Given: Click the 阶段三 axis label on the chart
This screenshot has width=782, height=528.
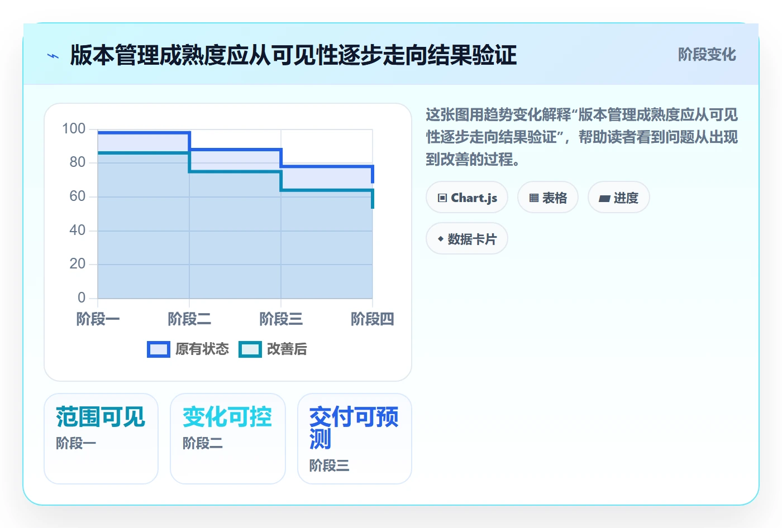Looking at the screenshot, I should pyautogui.click(x=281, y=319).
